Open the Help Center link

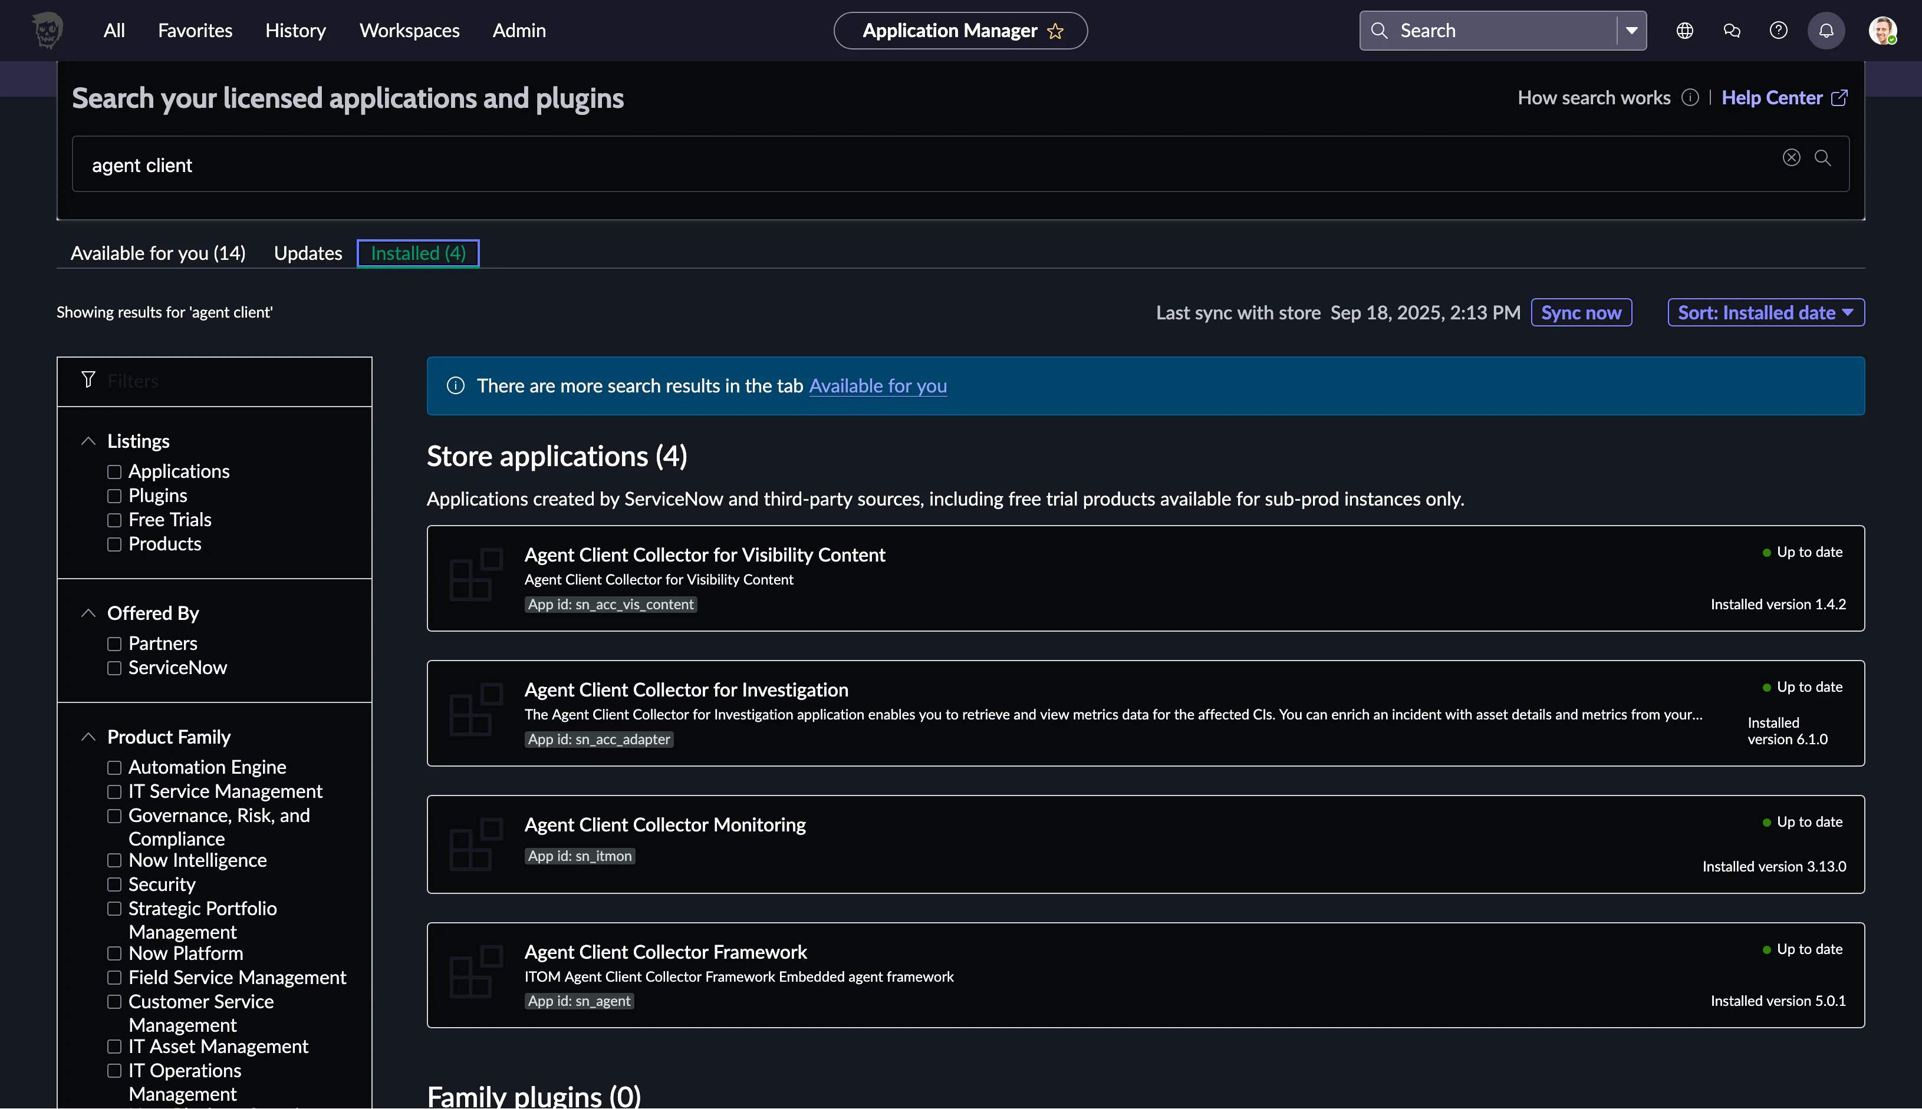pos(1772,97)
